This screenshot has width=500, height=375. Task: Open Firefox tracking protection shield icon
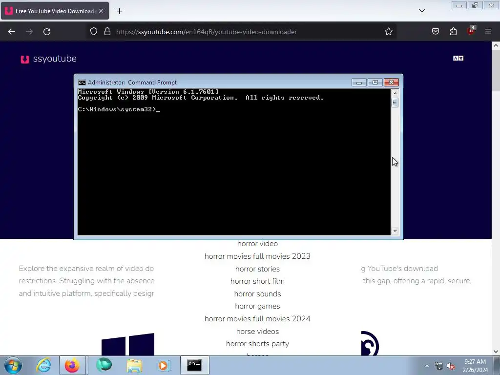93,32
